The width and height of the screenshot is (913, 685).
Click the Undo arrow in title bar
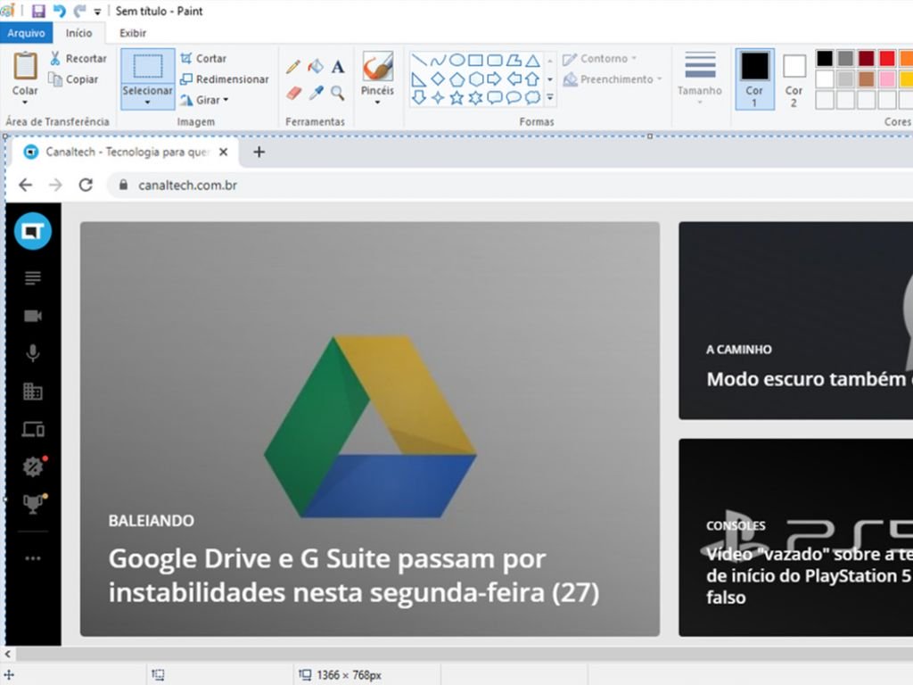pos(60,11)
